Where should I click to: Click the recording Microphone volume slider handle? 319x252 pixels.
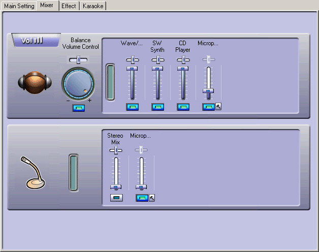(x=141, y=187)
